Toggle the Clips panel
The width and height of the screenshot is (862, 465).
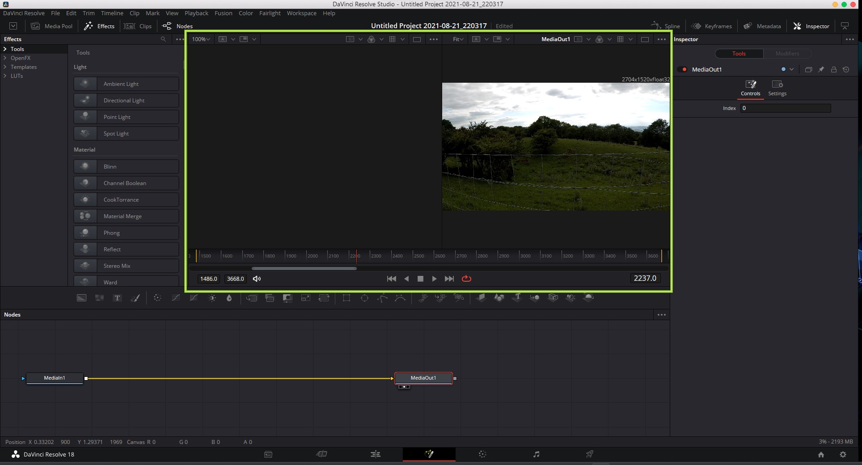[x=138, y=26]
